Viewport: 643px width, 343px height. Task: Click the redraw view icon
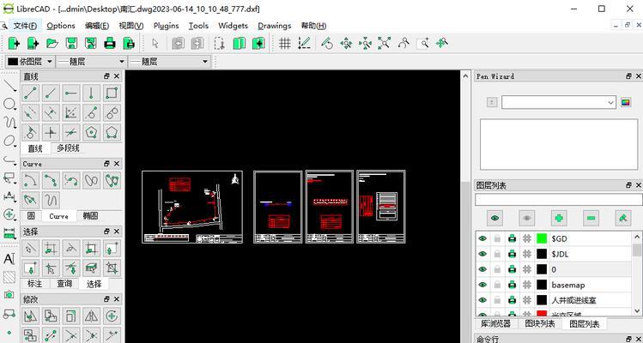(327, 43)
